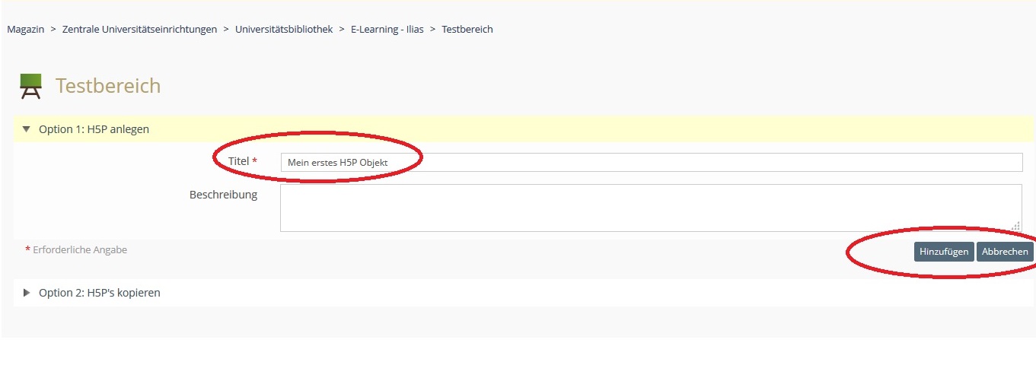
Task: Cancel with the Abbrechen button
Action: (x=1005, y=252)
